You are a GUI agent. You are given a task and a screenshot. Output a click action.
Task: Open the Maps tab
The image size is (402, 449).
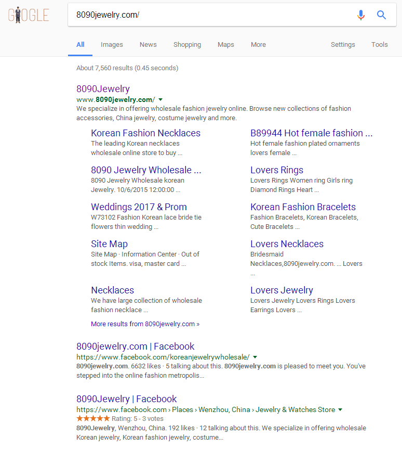coord(226,45)
